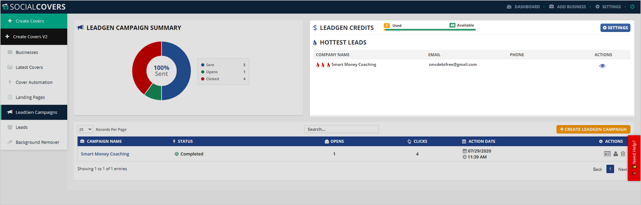Screen dimensions: 641x205
Task: Click the LeadGen credits usage bar
Action: [429, 29]
